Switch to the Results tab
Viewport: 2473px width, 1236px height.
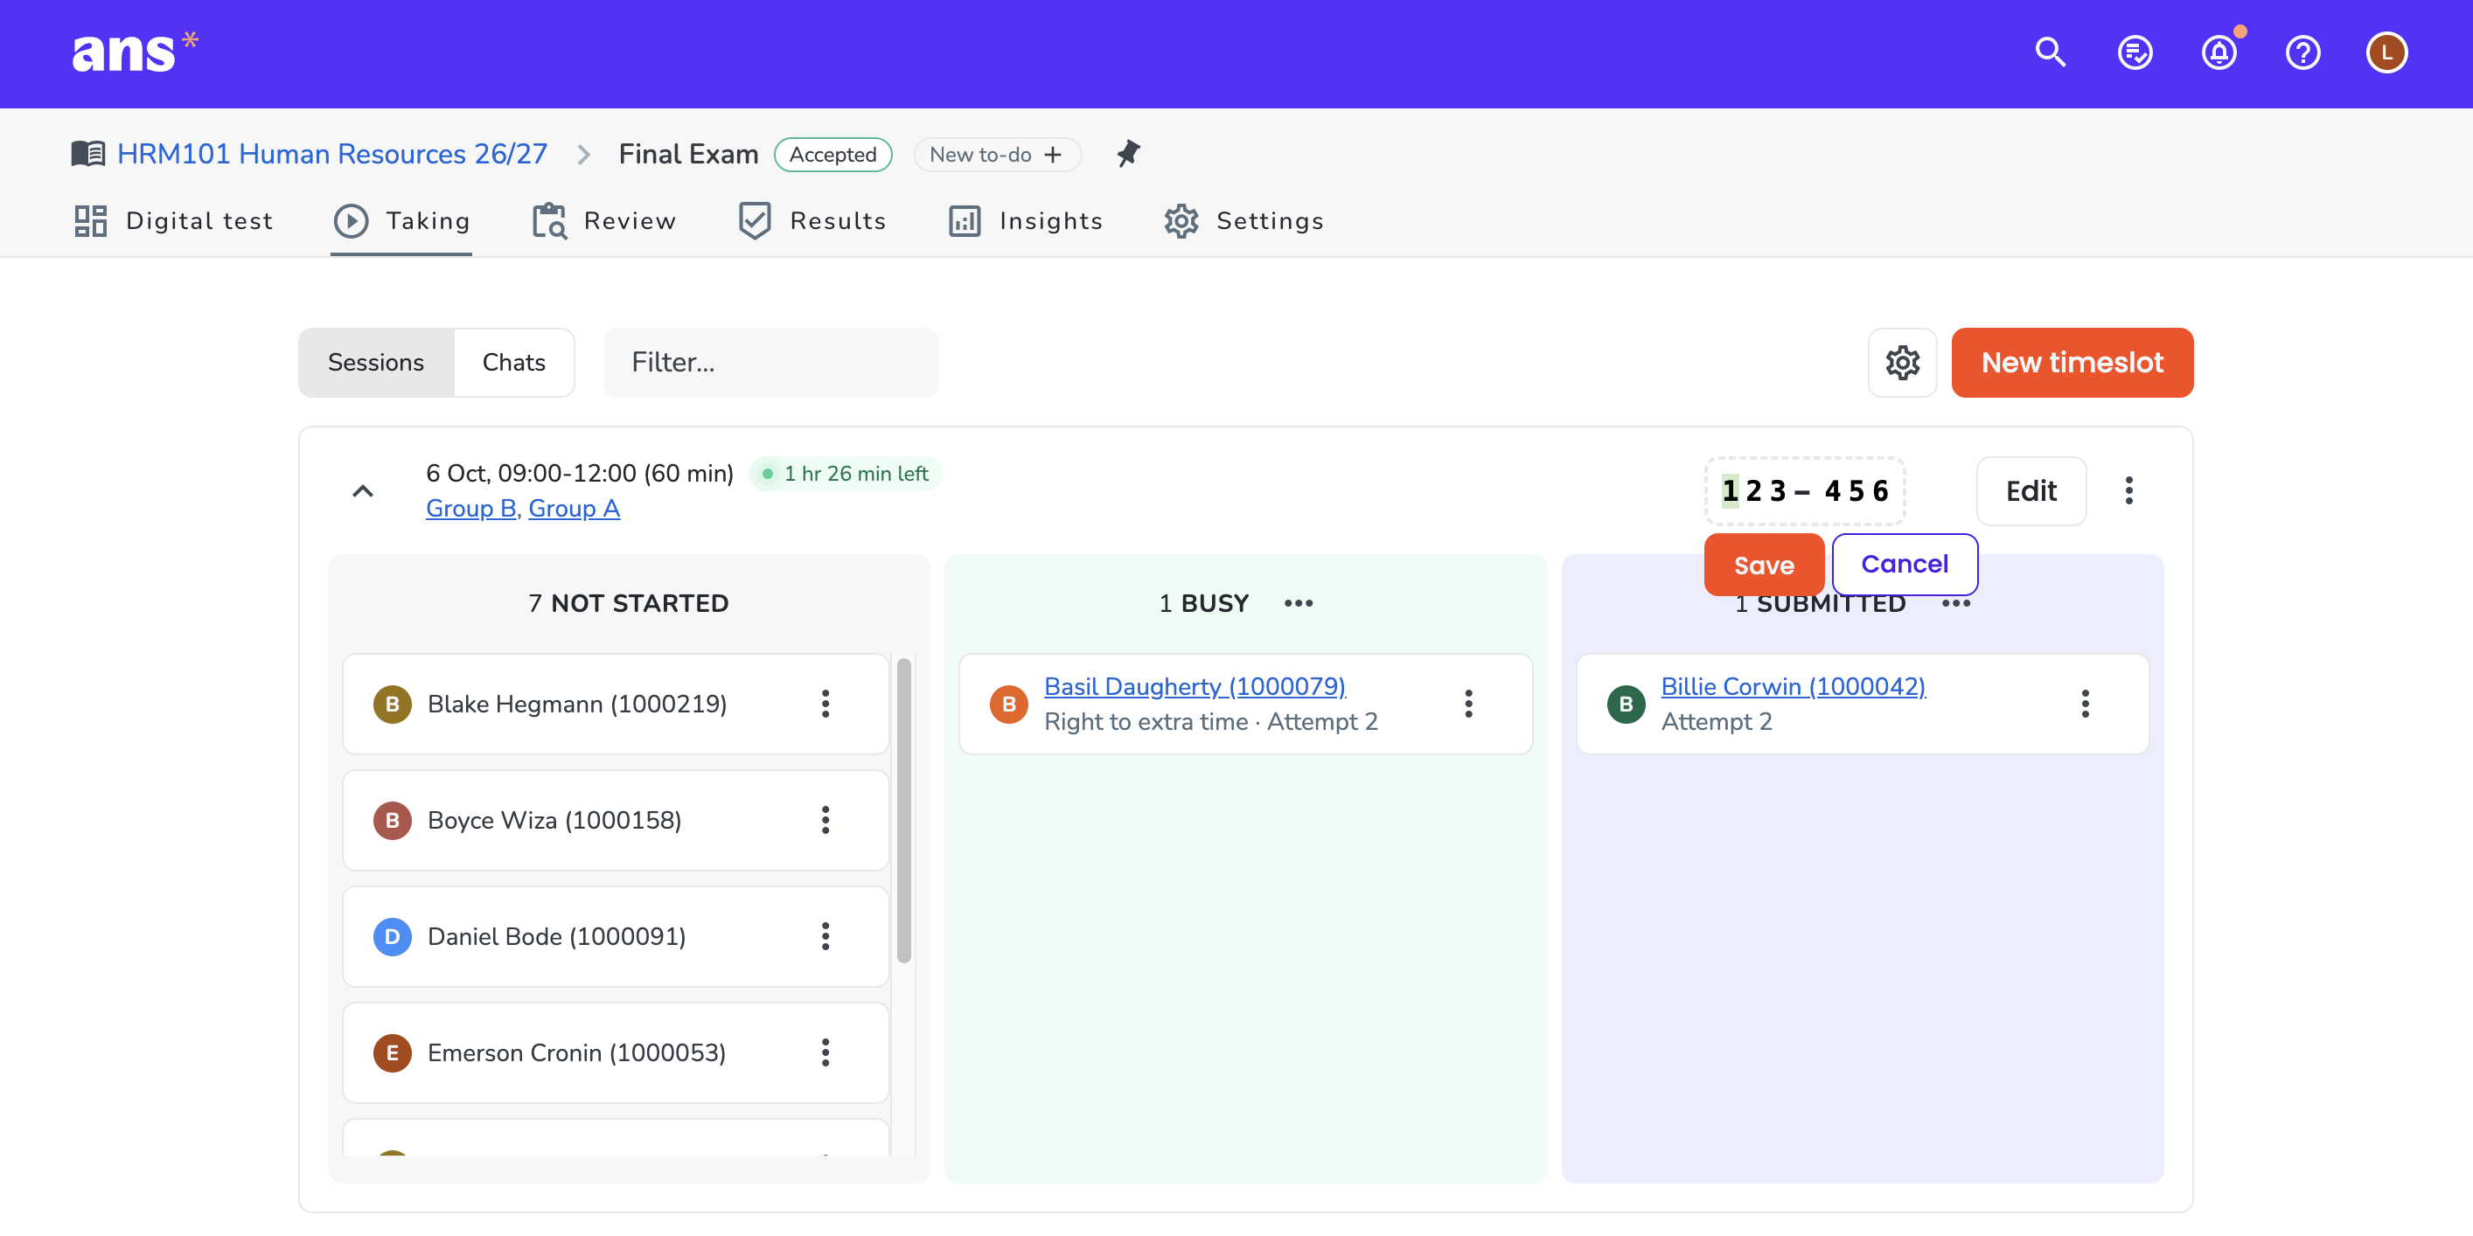[x=812, y=220]
